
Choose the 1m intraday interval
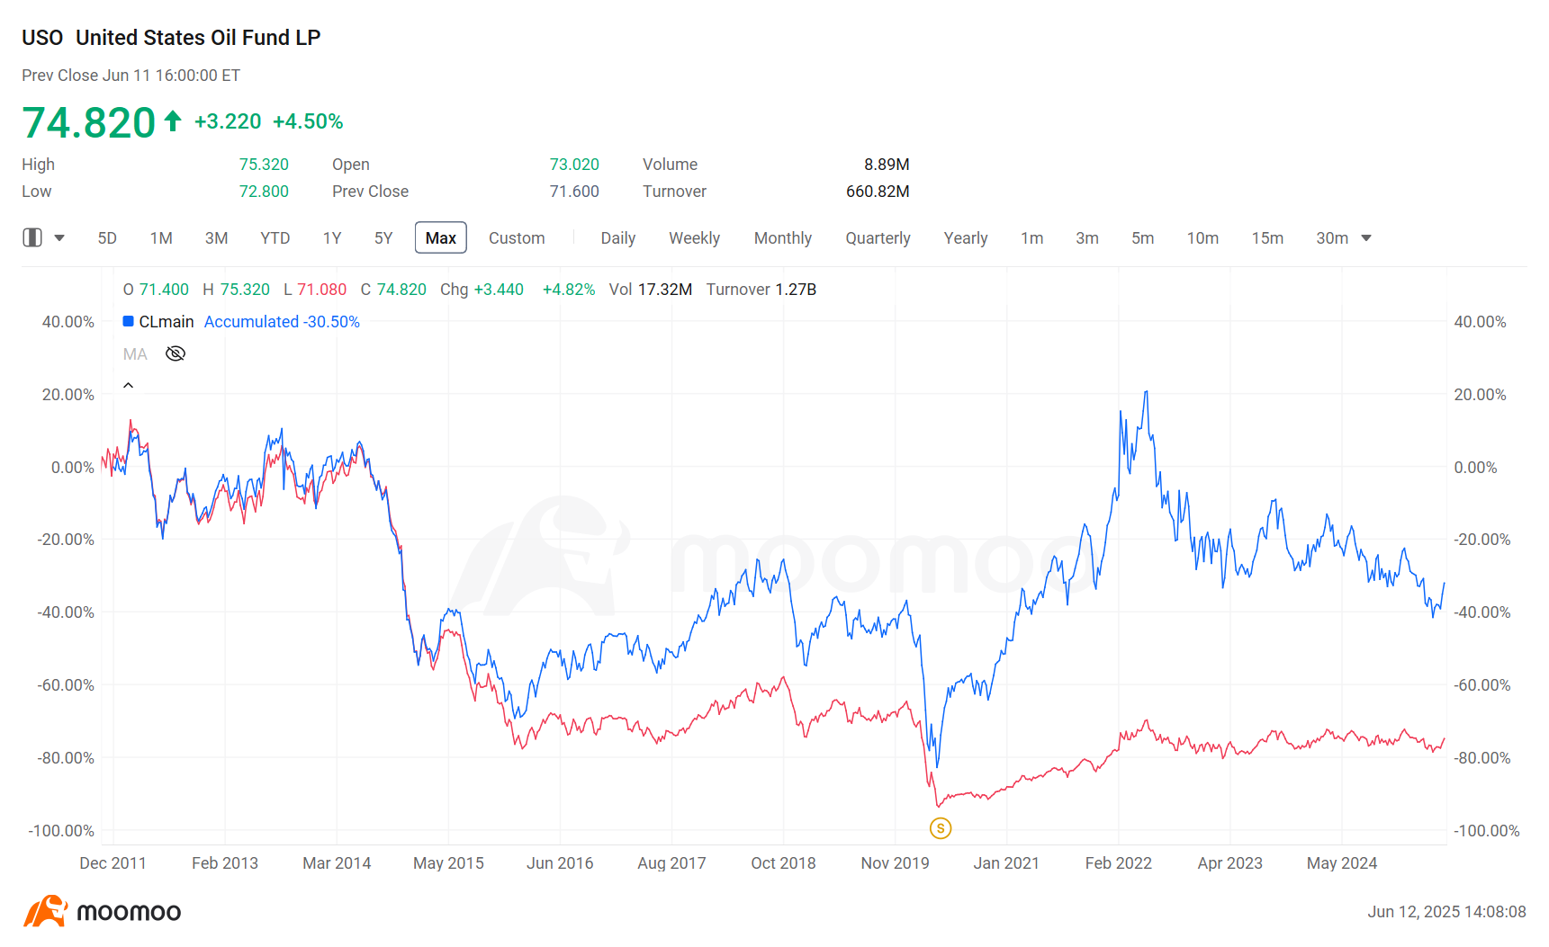[1032, 238]
